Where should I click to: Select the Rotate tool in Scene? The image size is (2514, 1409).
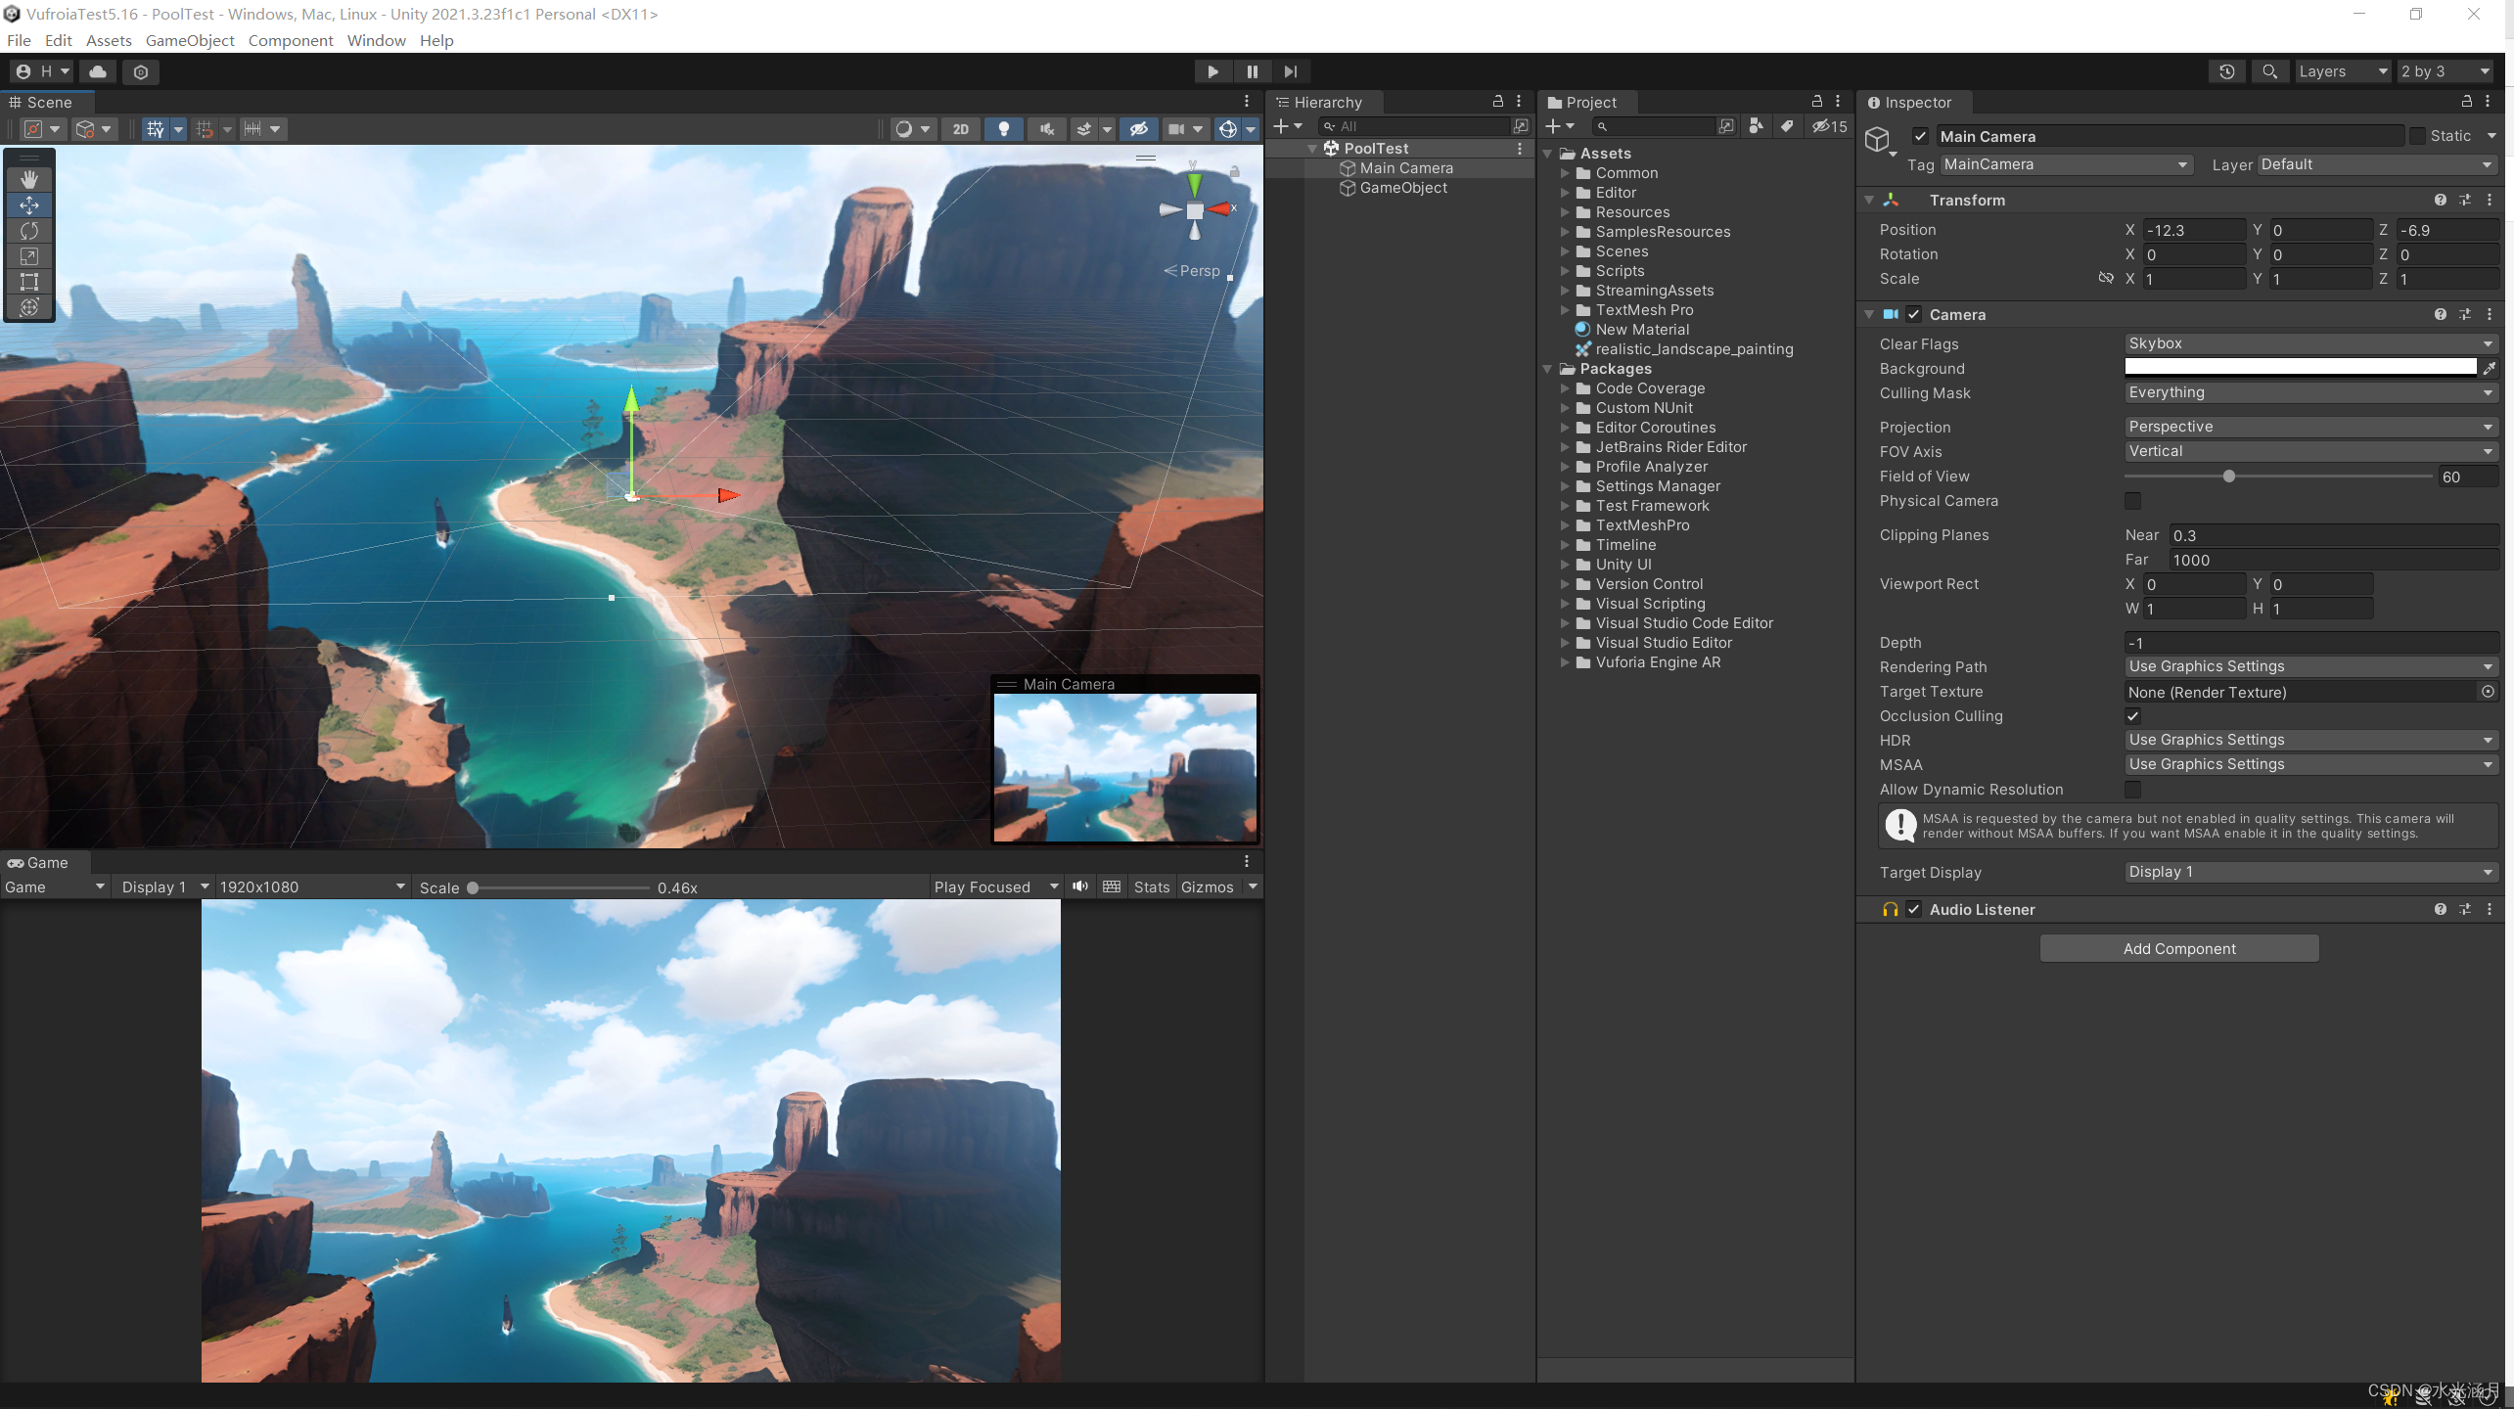29,231
